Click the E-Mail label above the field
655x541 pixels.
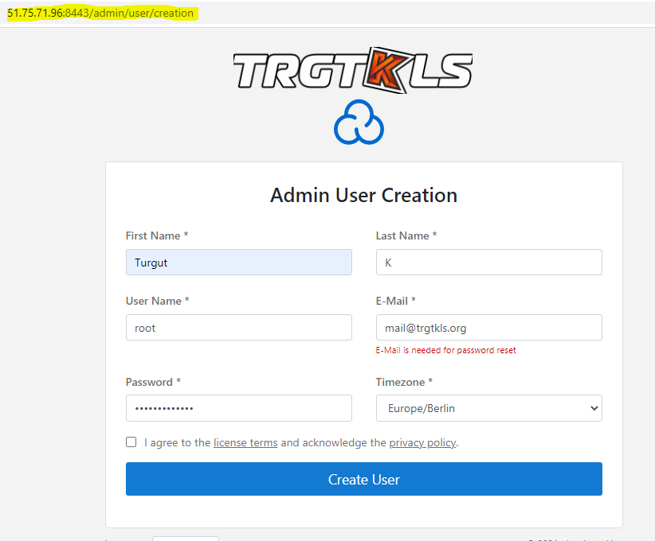click(395, 301)
